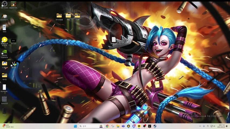The image size is (230, 129).
Task: Open KakaoTalk from taskbar
Action: 139,126
